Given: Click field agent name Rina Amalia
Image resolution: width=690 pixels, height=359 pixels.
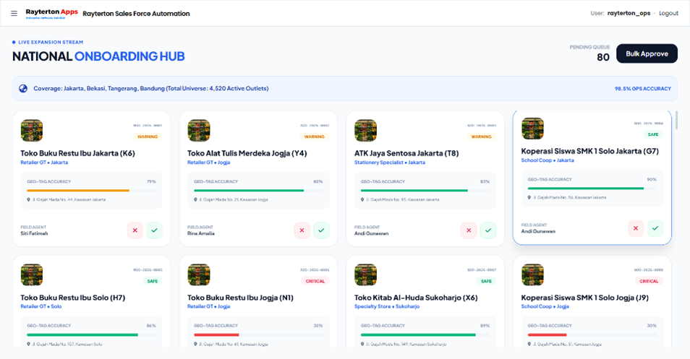Looking at the screenshot, I should click(x=201, y=233).
